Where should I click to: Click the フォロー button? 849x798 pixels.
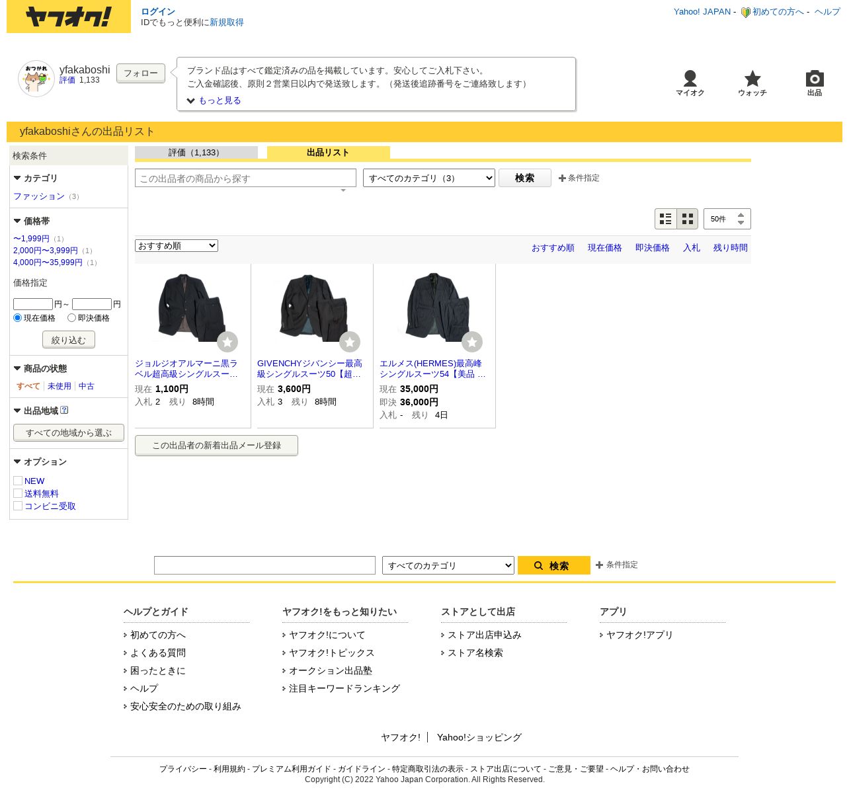(141, 73)
